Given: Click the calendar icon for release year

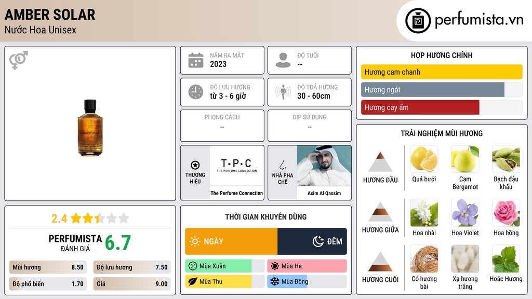Looking at the screenshot, I should coord(196,60).
